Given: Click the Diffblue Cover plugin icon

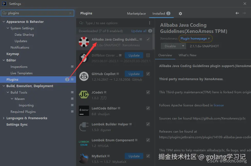Looking at the screenshot, I should (x=84, y=58).
